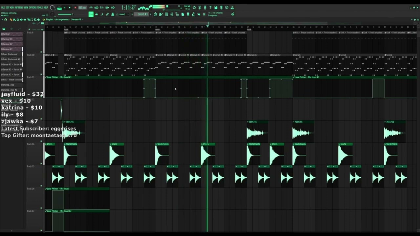420x236 pixels.
Task: Click the download icon in top toolbar
Action: click(x=232, y=8)
